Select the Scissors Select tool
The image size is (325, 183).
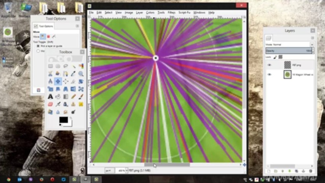(x=50, y=74)
